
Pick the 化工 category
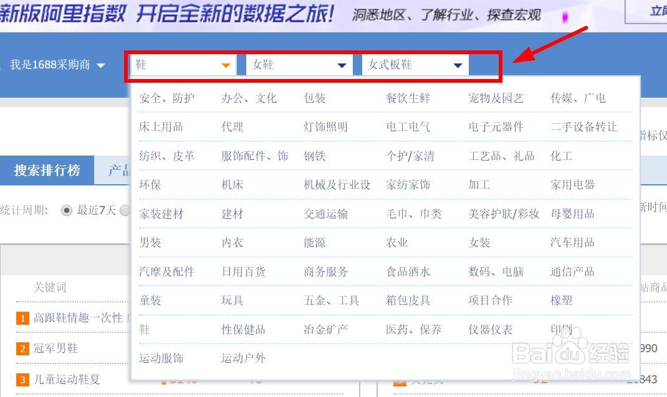point(561,156)
